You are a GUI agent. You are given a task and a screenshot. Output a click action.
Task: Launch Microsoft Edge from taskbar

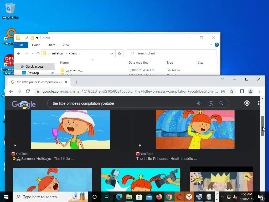point(119,197)
